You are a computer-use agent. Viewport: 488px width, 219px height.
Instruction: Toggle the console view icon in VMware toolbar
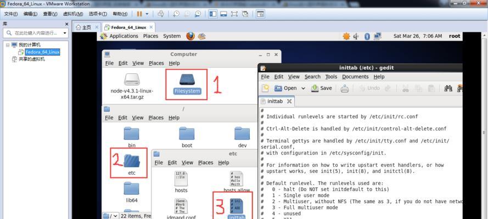260,14
